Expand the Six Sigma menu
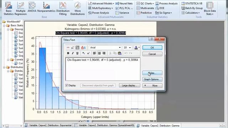The width and height of the screenshot is (228, 128). pyautogui.click(x=164, y=13)
